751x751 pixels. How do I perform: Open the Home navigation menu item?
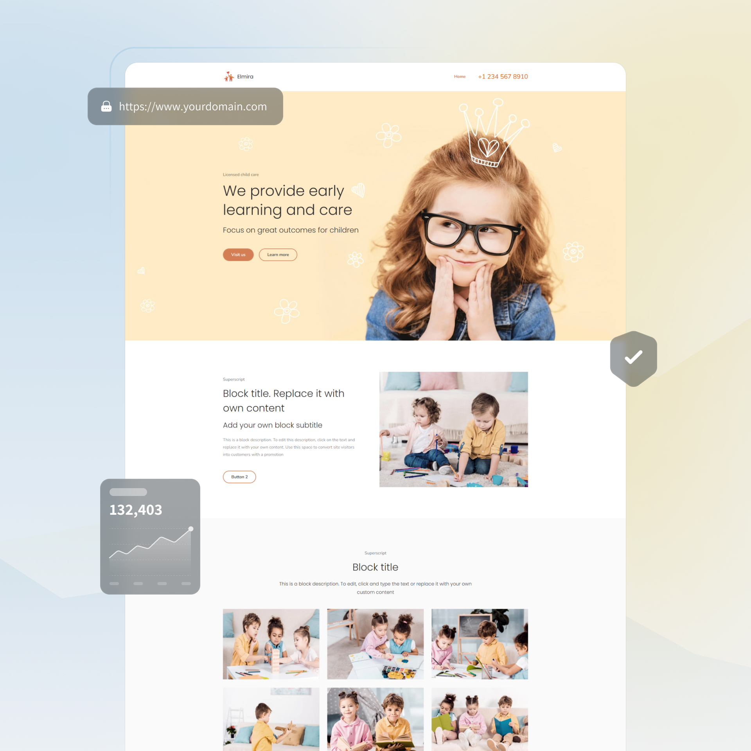pos(460,76)
